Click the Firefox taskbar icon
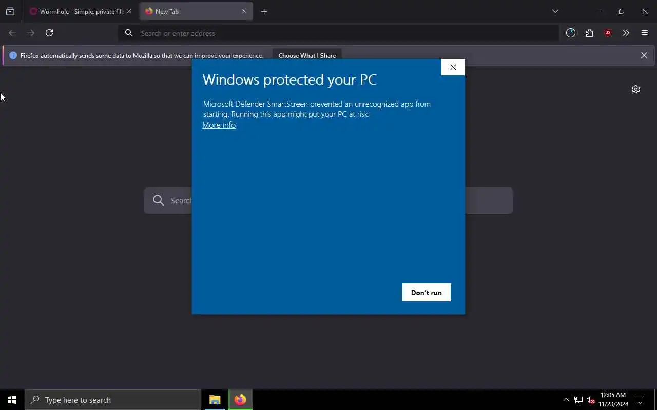657x410 pixels. (240, 400)
